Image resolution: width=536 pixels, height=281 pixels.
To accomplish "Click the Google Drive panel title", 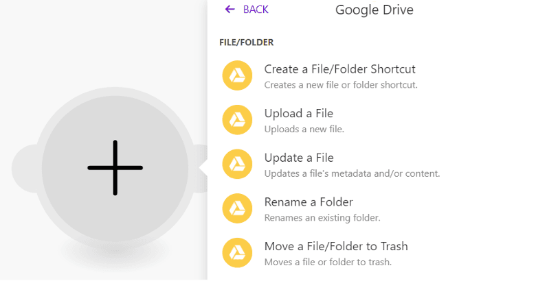I will point(374,10).
